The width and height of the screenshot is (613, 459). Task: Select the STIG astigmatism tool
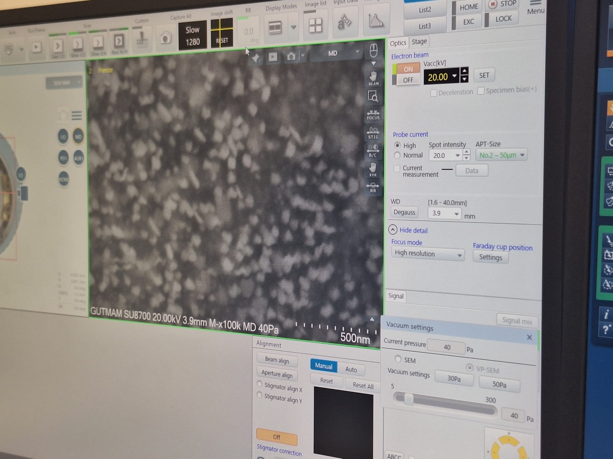click(373, 133)
